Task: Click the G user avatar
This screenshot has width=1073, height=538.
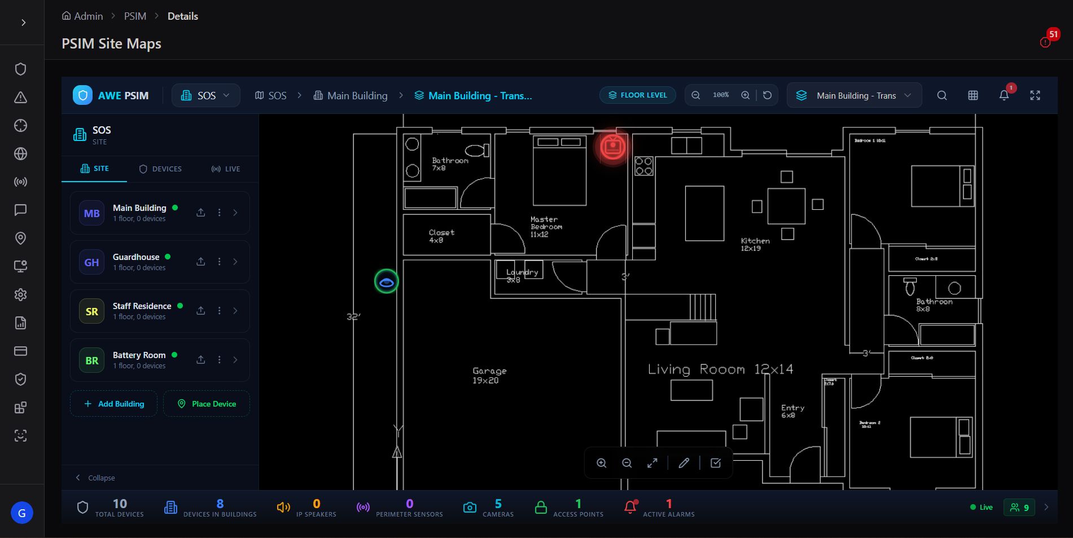Action: tap(22, 513)
